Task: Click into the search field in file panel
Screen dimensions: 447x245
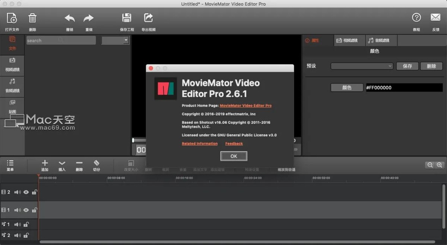Action: (x=61, y=40)
